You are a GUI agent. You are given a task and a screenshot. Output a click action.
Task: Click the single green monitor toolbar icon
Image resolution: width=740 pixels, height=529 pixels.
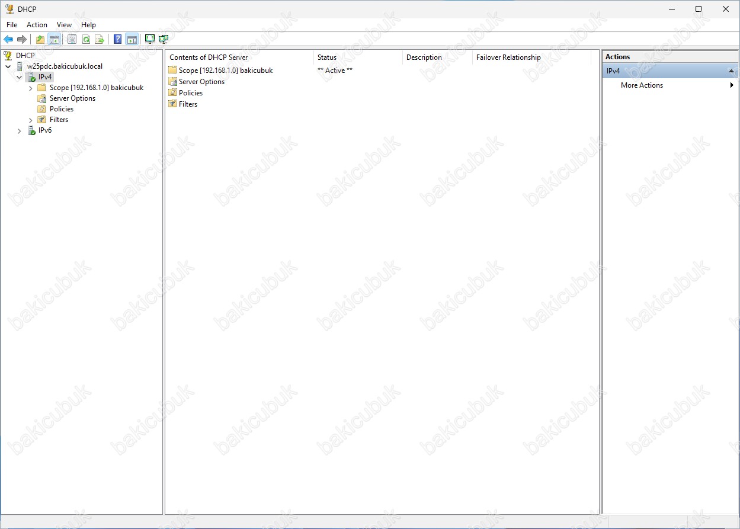(x=150, y=40)
